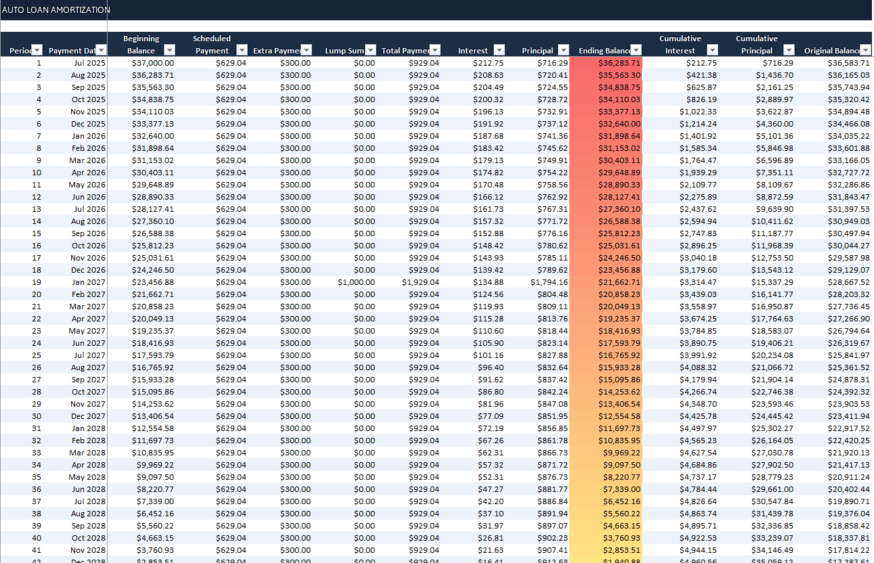Click cumulative principal cell $20,234.08
Screen dimensions: 874x563
tap(756, 355)
